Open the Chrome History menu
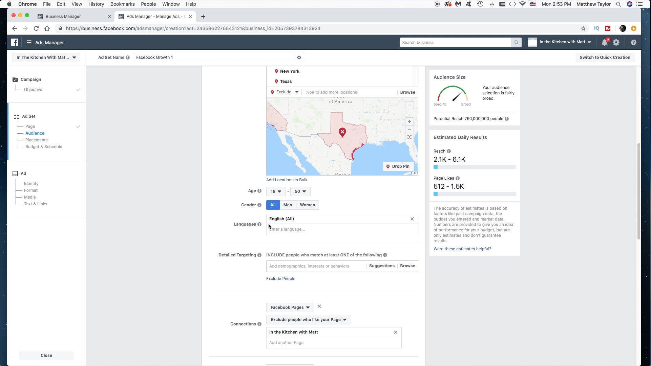651x366 pixels. click(96, 4)
